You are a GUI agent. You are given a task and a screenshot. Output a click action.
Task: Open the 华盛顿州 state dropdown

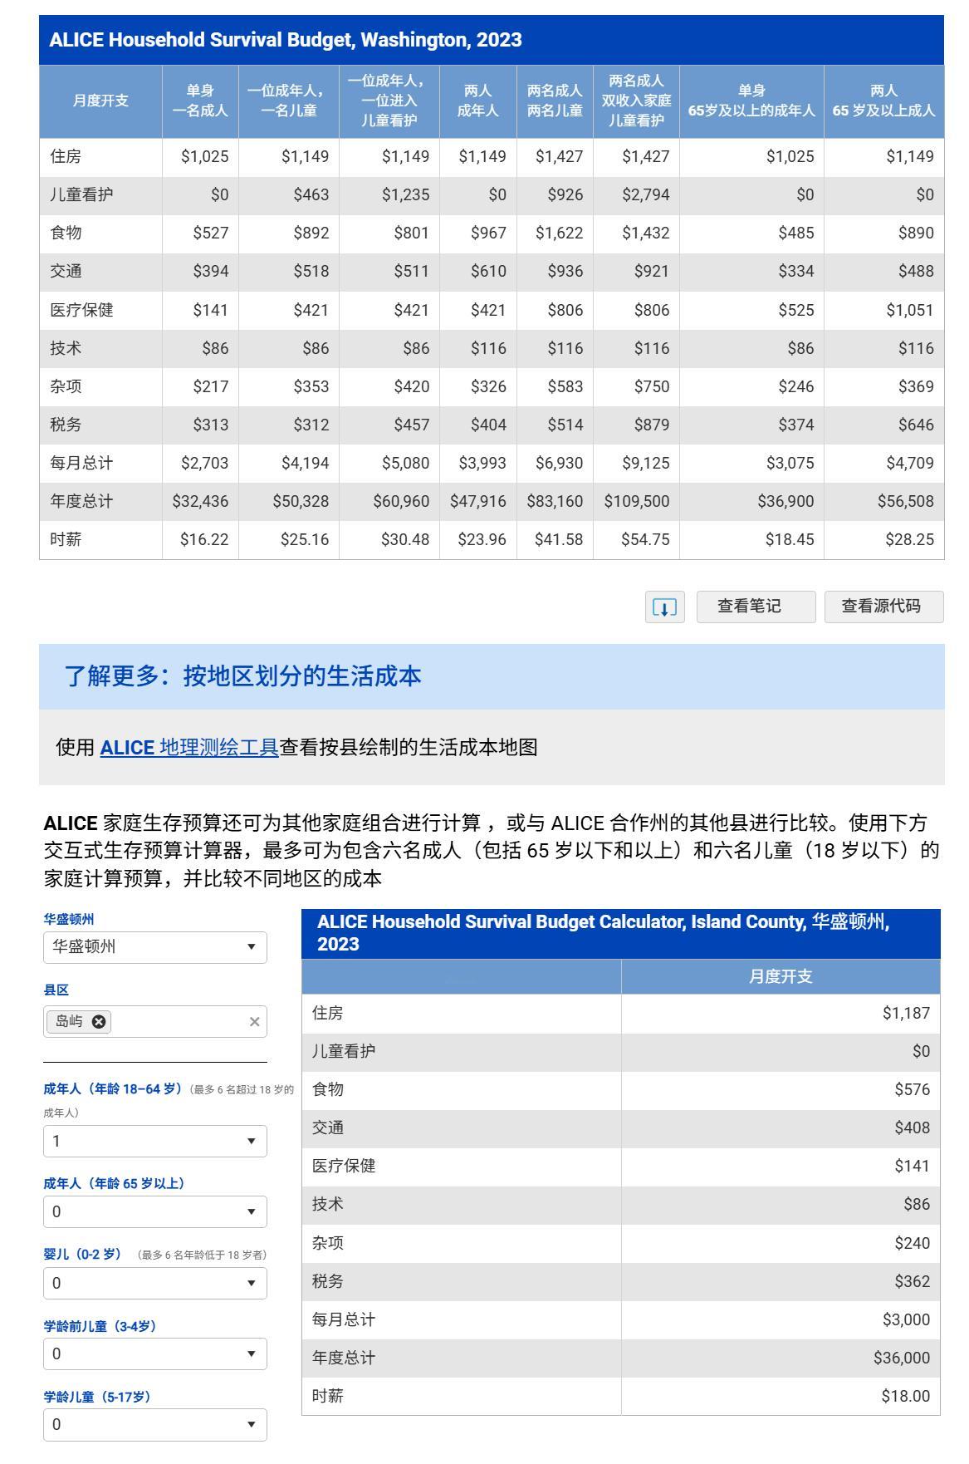pos(155,947)
